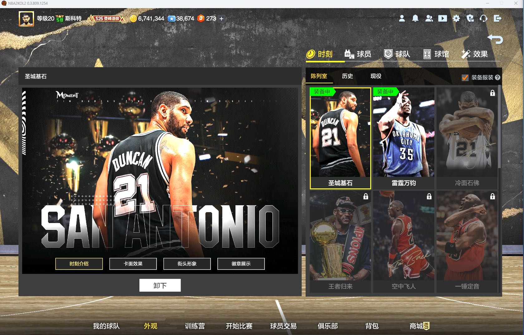Open 俱乐部 from bottom navigation
This screenshot has width=524, height=335.
point(327,326)
